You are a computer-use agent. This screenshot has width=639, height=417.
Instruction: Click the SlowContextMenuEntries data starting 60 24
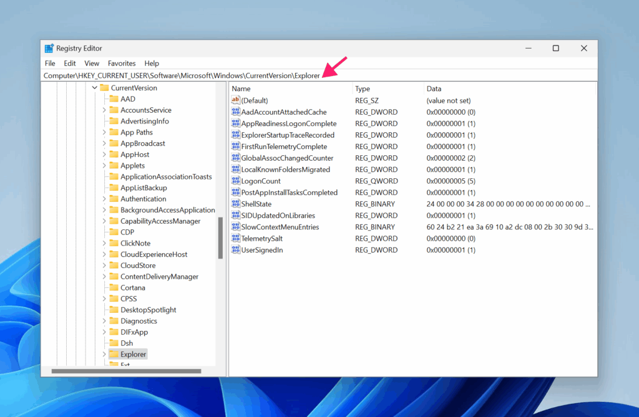(x=510, y=227)
